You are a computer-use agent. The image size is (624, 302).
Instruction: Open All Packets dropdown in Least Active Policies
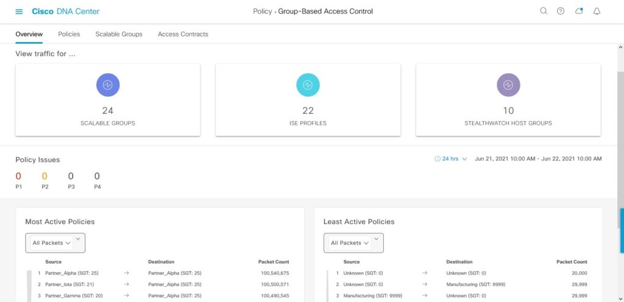[353, 243]
